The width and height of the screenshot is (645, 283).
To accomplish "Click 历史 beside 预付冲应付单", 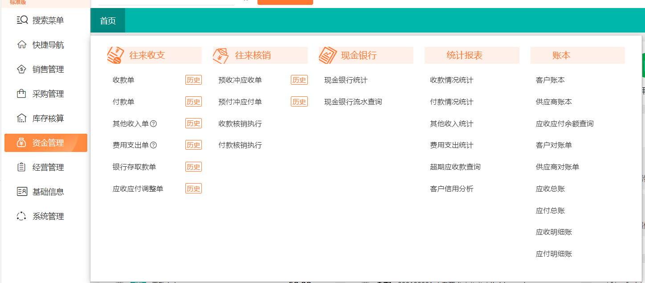I will pos(299,101).
